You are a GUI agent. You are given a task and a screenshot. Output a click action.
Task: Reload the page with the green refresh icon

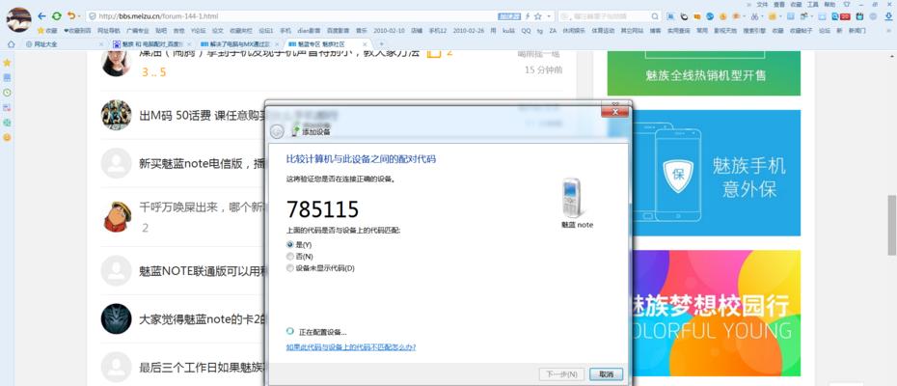point(56,16)
